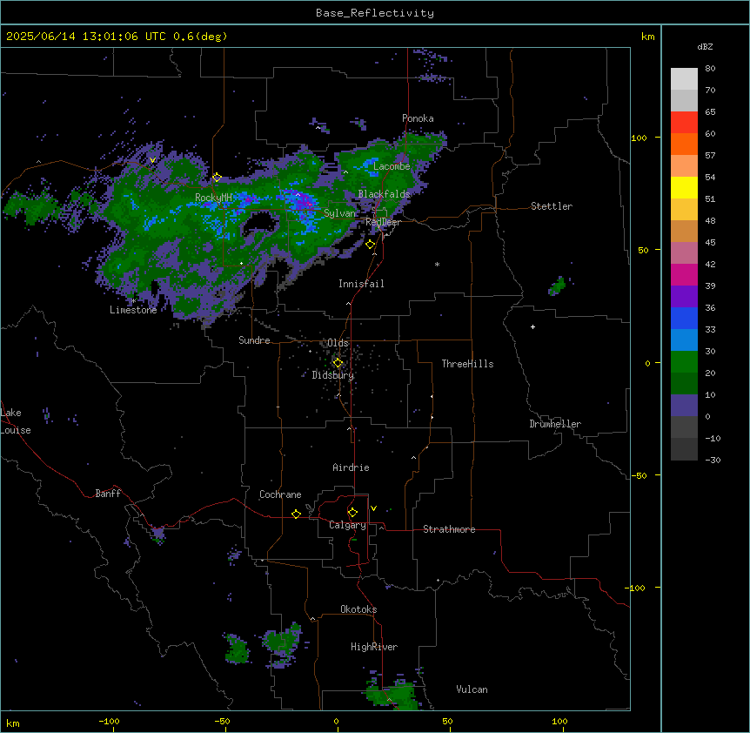The image size is (750, 733).
Task: Click the km unit label at bottom left
Action: tap(13, 723)
